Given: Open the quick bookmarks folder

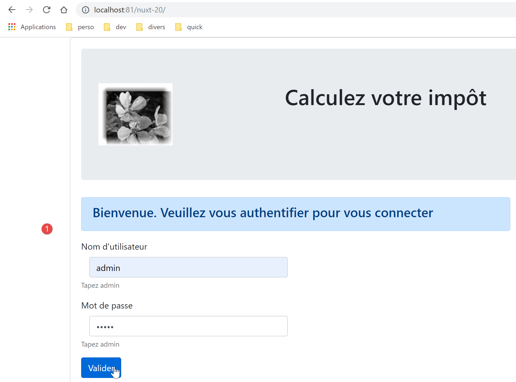Looking at the screenshot, I should coord(189,27).
